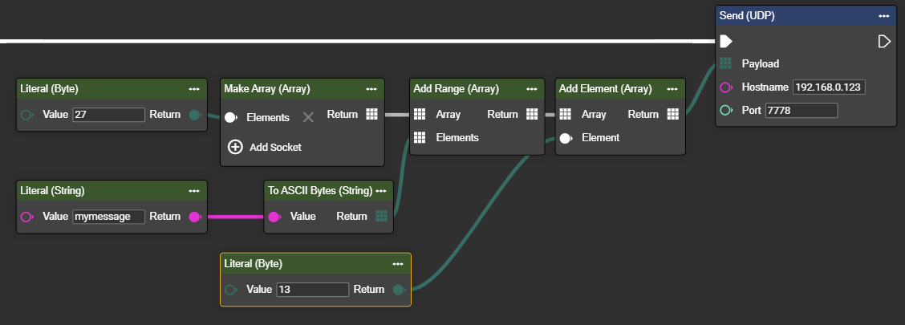Click the Add Socket plus icon
Screen dimensions: 905x325
(235, 147)
